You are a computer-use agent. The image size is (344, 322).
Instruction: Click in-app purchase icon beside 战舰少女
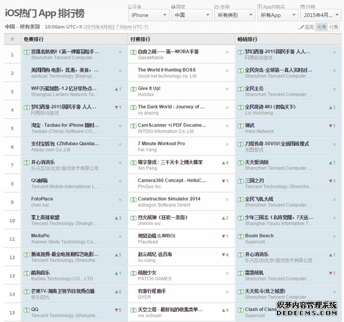[x=133, y=273]
